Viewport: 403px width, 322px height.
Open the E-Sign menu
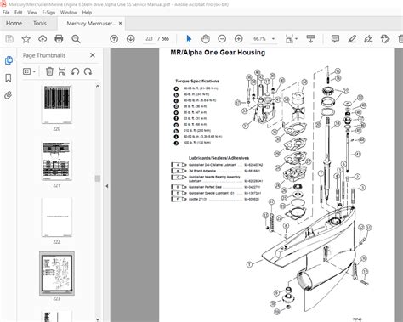point(48,13)
